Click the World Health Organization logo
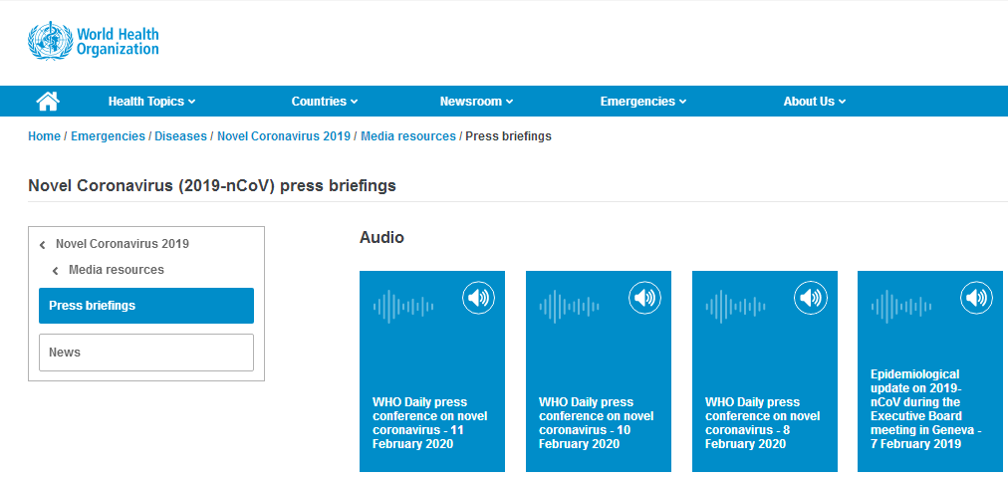The height and width of the screenshot is (478, 1008). (94, 42)
